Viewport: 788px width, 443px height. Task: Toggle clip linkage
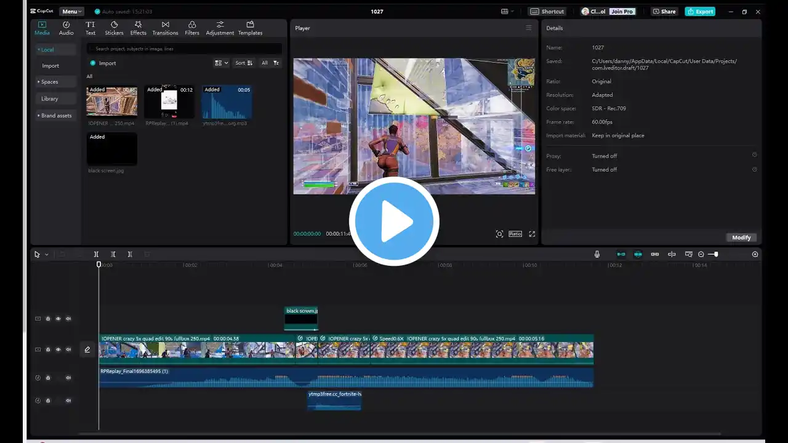click(x=655, y=254)
